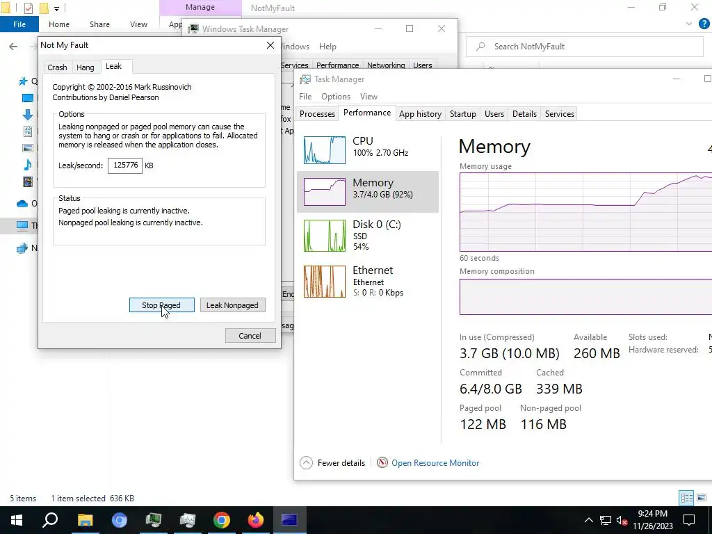Viewport: 712px width, 534px height.
Task: Open File Explorer from the taskbar
Action: 85,520
